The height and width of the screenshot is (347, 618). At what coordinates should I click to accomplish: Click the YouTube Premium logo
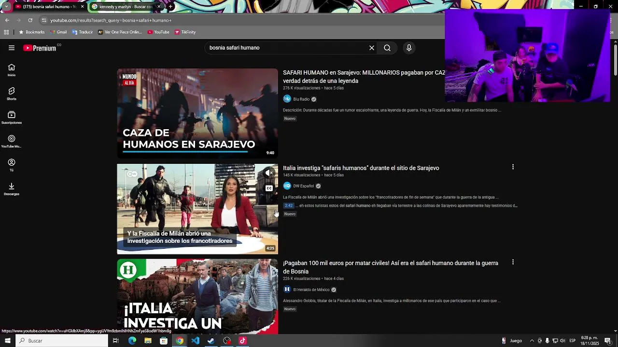coord(40,48)
